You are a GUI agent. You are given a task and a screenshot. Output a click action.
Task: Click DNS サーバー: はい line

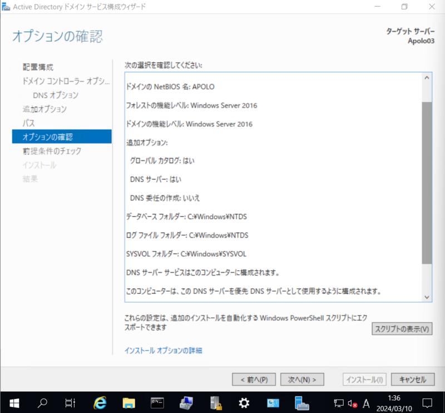coord(156,179)
